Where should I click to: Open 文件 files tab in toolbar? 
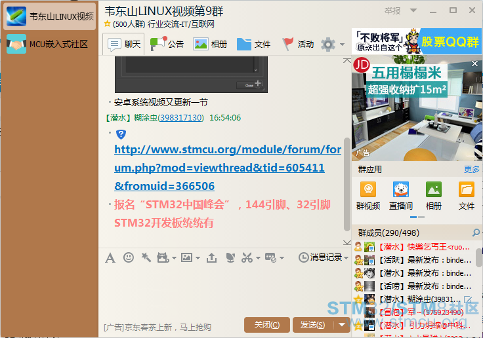pos(253,44)
